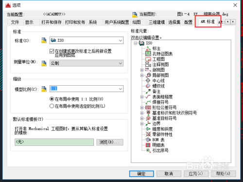Select the 工程图 drawing icon
The height and width of the screenshot is (182, 243).
(x=148, y=59)
